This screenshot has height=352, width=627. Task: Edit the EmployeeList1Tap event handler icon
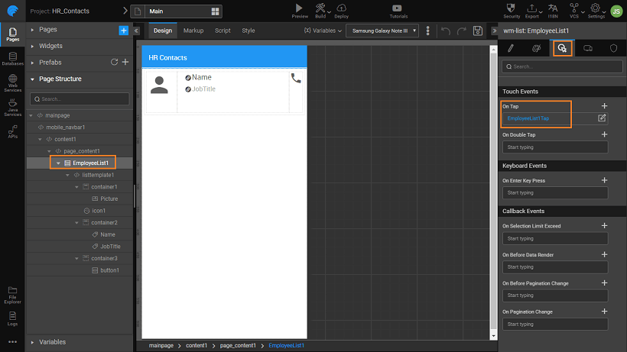(602, 118)
